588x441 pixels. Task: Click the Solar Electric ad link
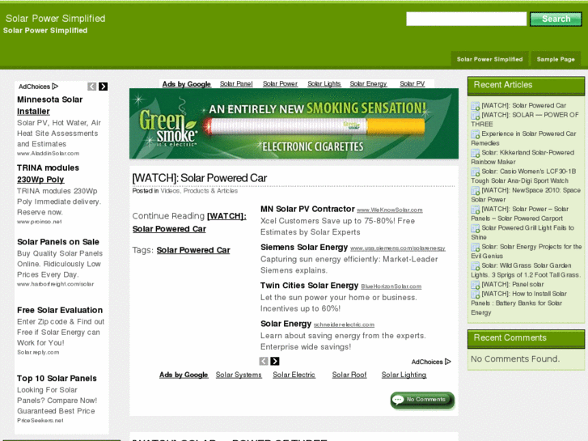pyautogui.click(x=294, y=375)
